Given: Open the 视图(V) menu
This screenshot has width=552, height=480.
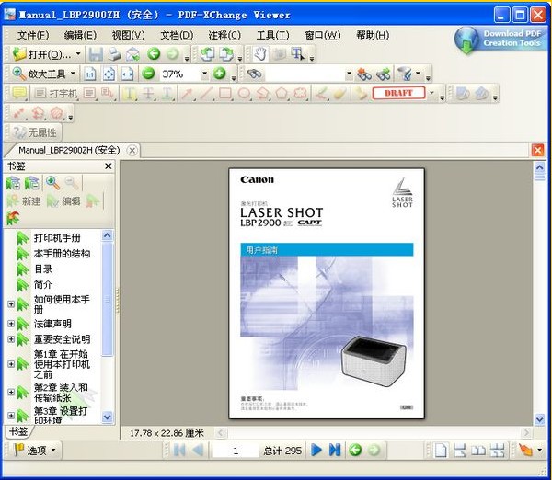Looking at the screenshot, I should (x=128, y=35).
